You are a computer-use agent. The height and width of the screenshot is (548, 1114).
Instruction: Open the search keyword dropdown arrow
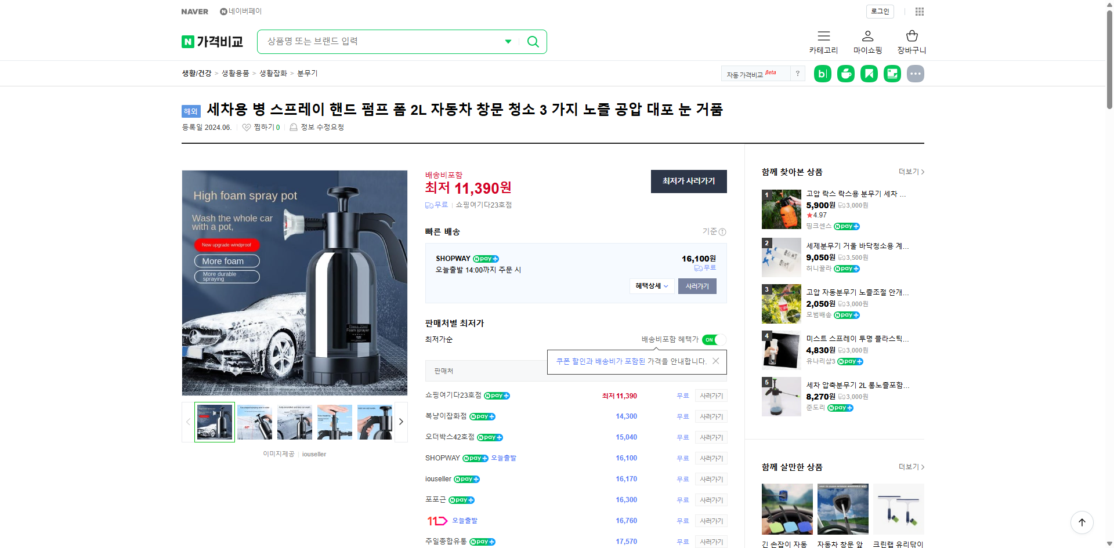tap(508, 41)
